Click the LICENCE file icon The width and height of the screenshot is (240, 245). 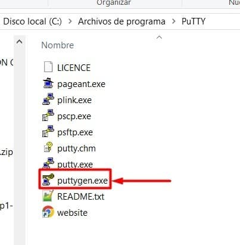coord(48,67)
